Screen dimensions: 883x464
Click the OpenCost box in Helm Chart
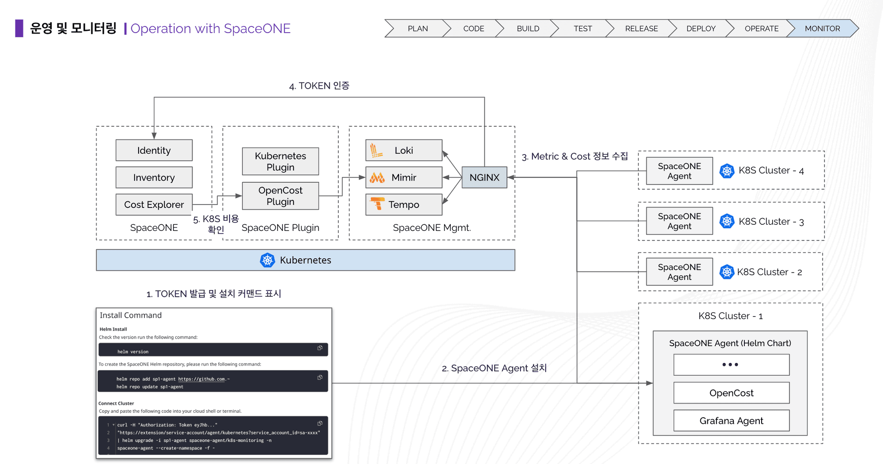pos(732,393)
